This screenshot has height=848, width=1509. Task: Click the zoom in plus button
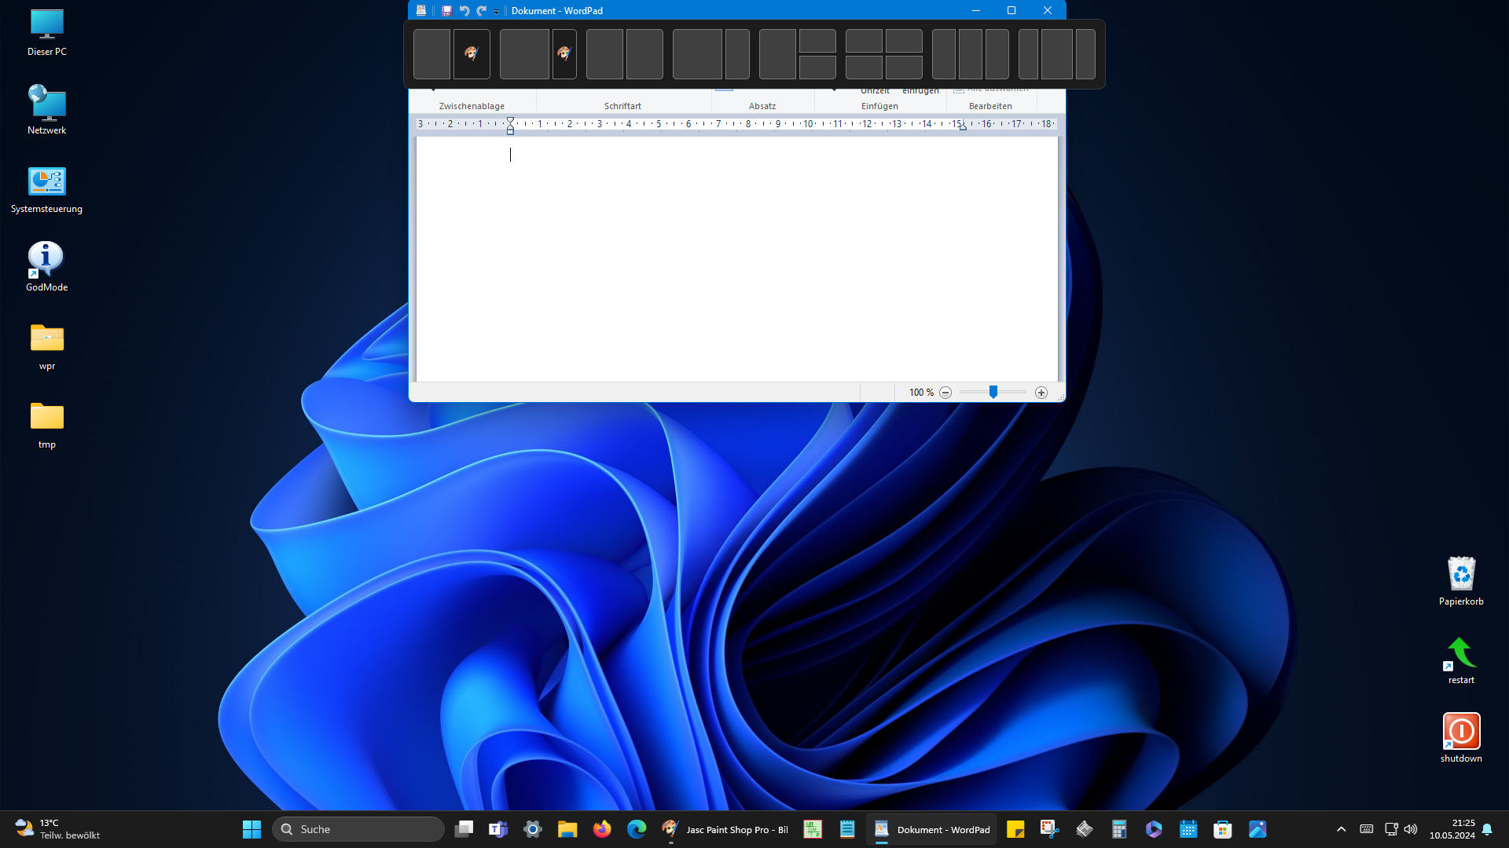(x=1041, y=393)
